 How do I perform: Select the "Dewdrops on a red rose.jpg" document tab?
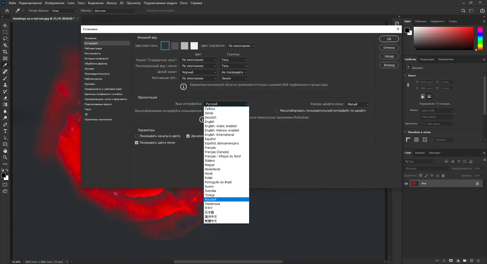(44, 19)
